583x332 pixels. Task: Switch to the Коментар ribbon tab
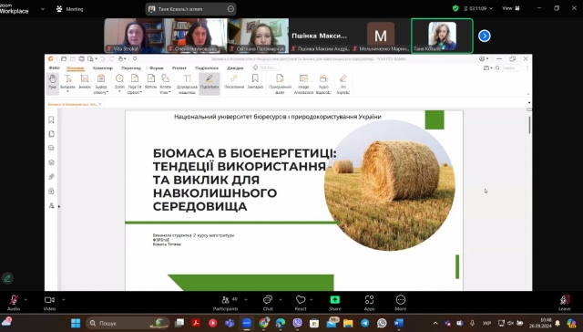pos(103,68)
